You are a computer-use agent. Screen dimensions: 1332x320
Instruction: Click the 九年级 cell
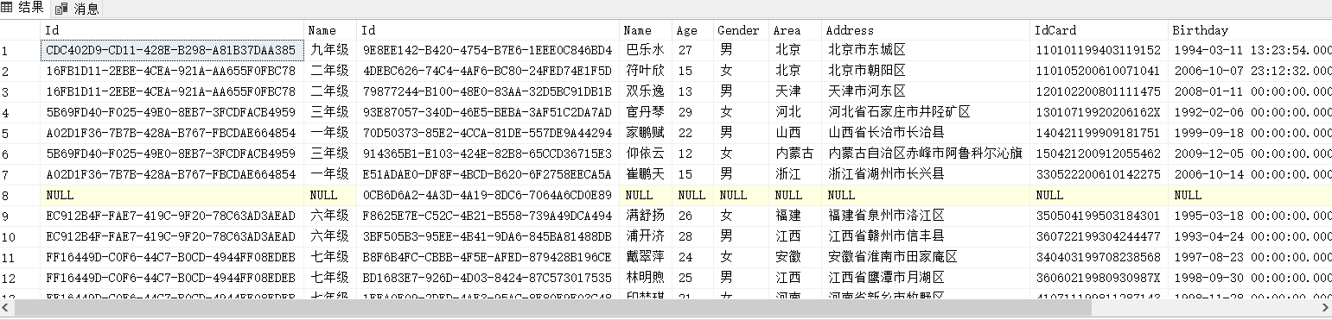click(x=330, y=51)
